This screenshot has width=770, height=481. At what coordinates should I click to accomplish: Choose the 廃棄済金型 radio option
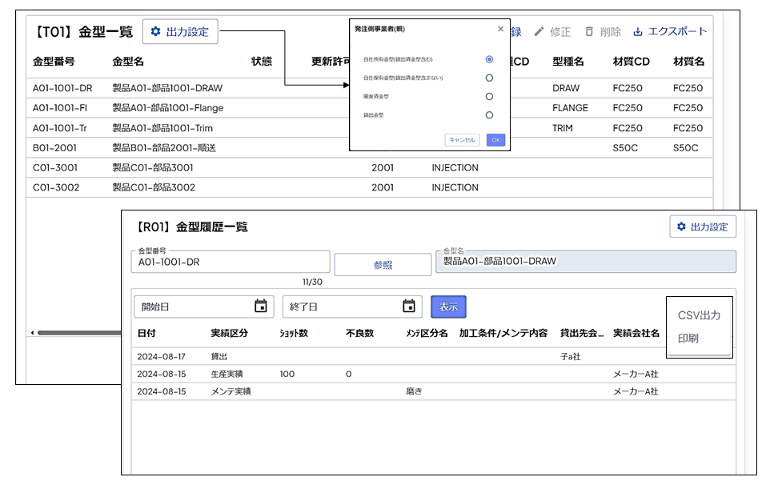[x=489, y=97]
